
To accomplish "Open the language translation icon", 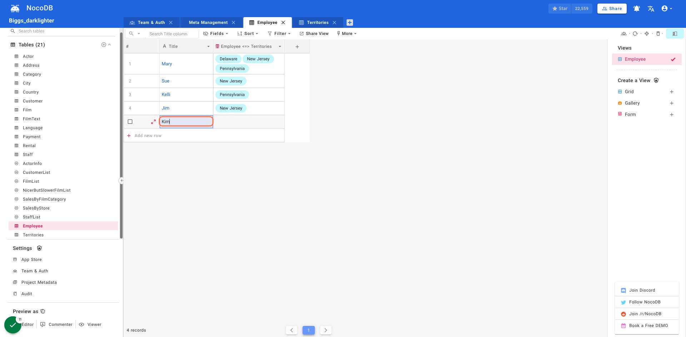I will [651, 9].
